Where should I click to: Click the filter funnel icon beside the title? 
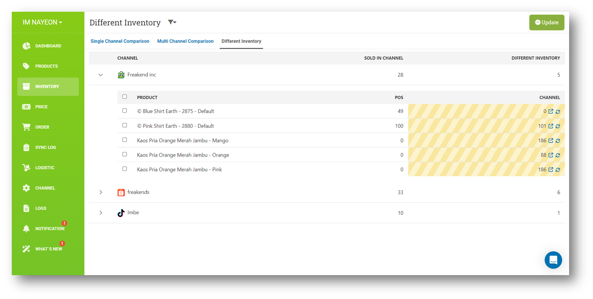172,22
